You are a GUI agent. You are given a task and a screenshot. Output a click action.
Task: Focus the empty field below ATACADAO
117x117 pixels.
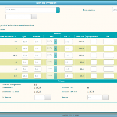(18, 16)
